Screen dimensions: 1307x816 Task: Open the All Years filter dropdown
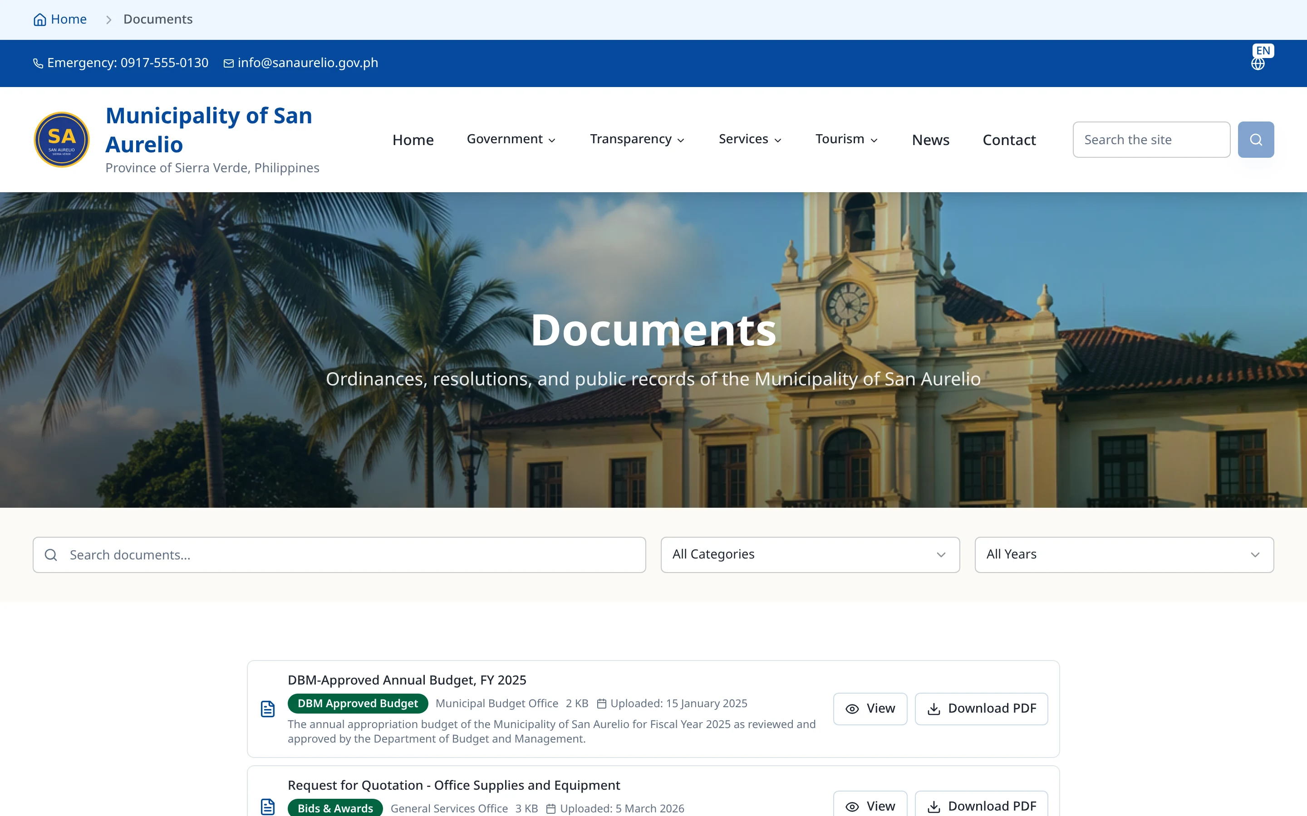click(1124, 555)
